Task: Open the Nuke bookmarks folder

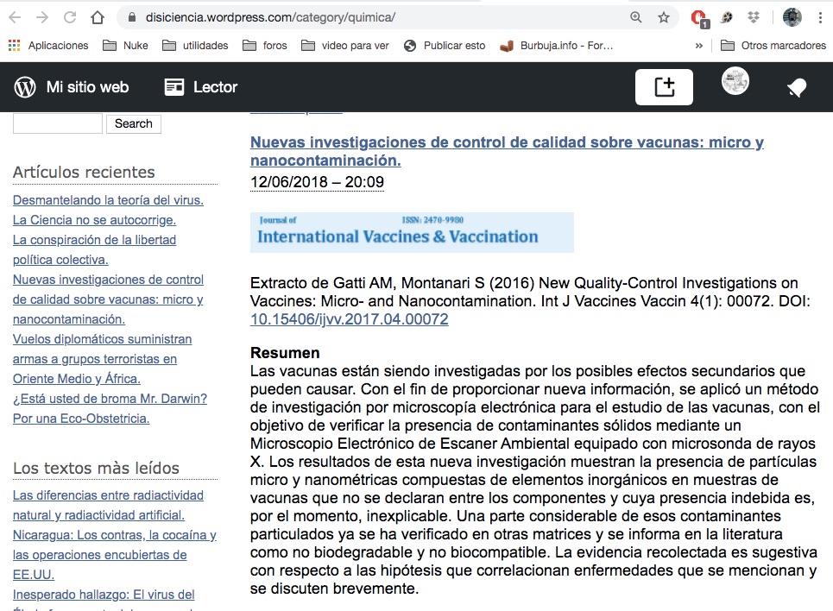Action: 125,46
